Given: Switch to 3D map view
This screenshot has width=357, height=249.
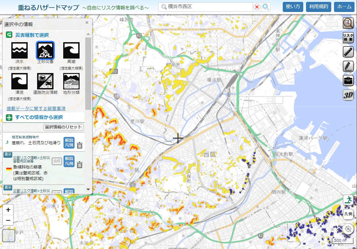Looking at the screenshot, I should tap(348, 95).
